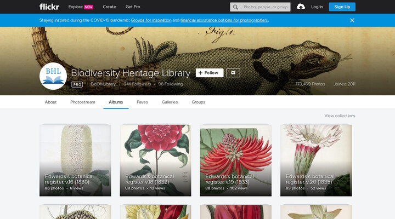The image size is (395, 219).
Task: Open financial assistance options for photographers link
Action: click(x=224, y=20)
